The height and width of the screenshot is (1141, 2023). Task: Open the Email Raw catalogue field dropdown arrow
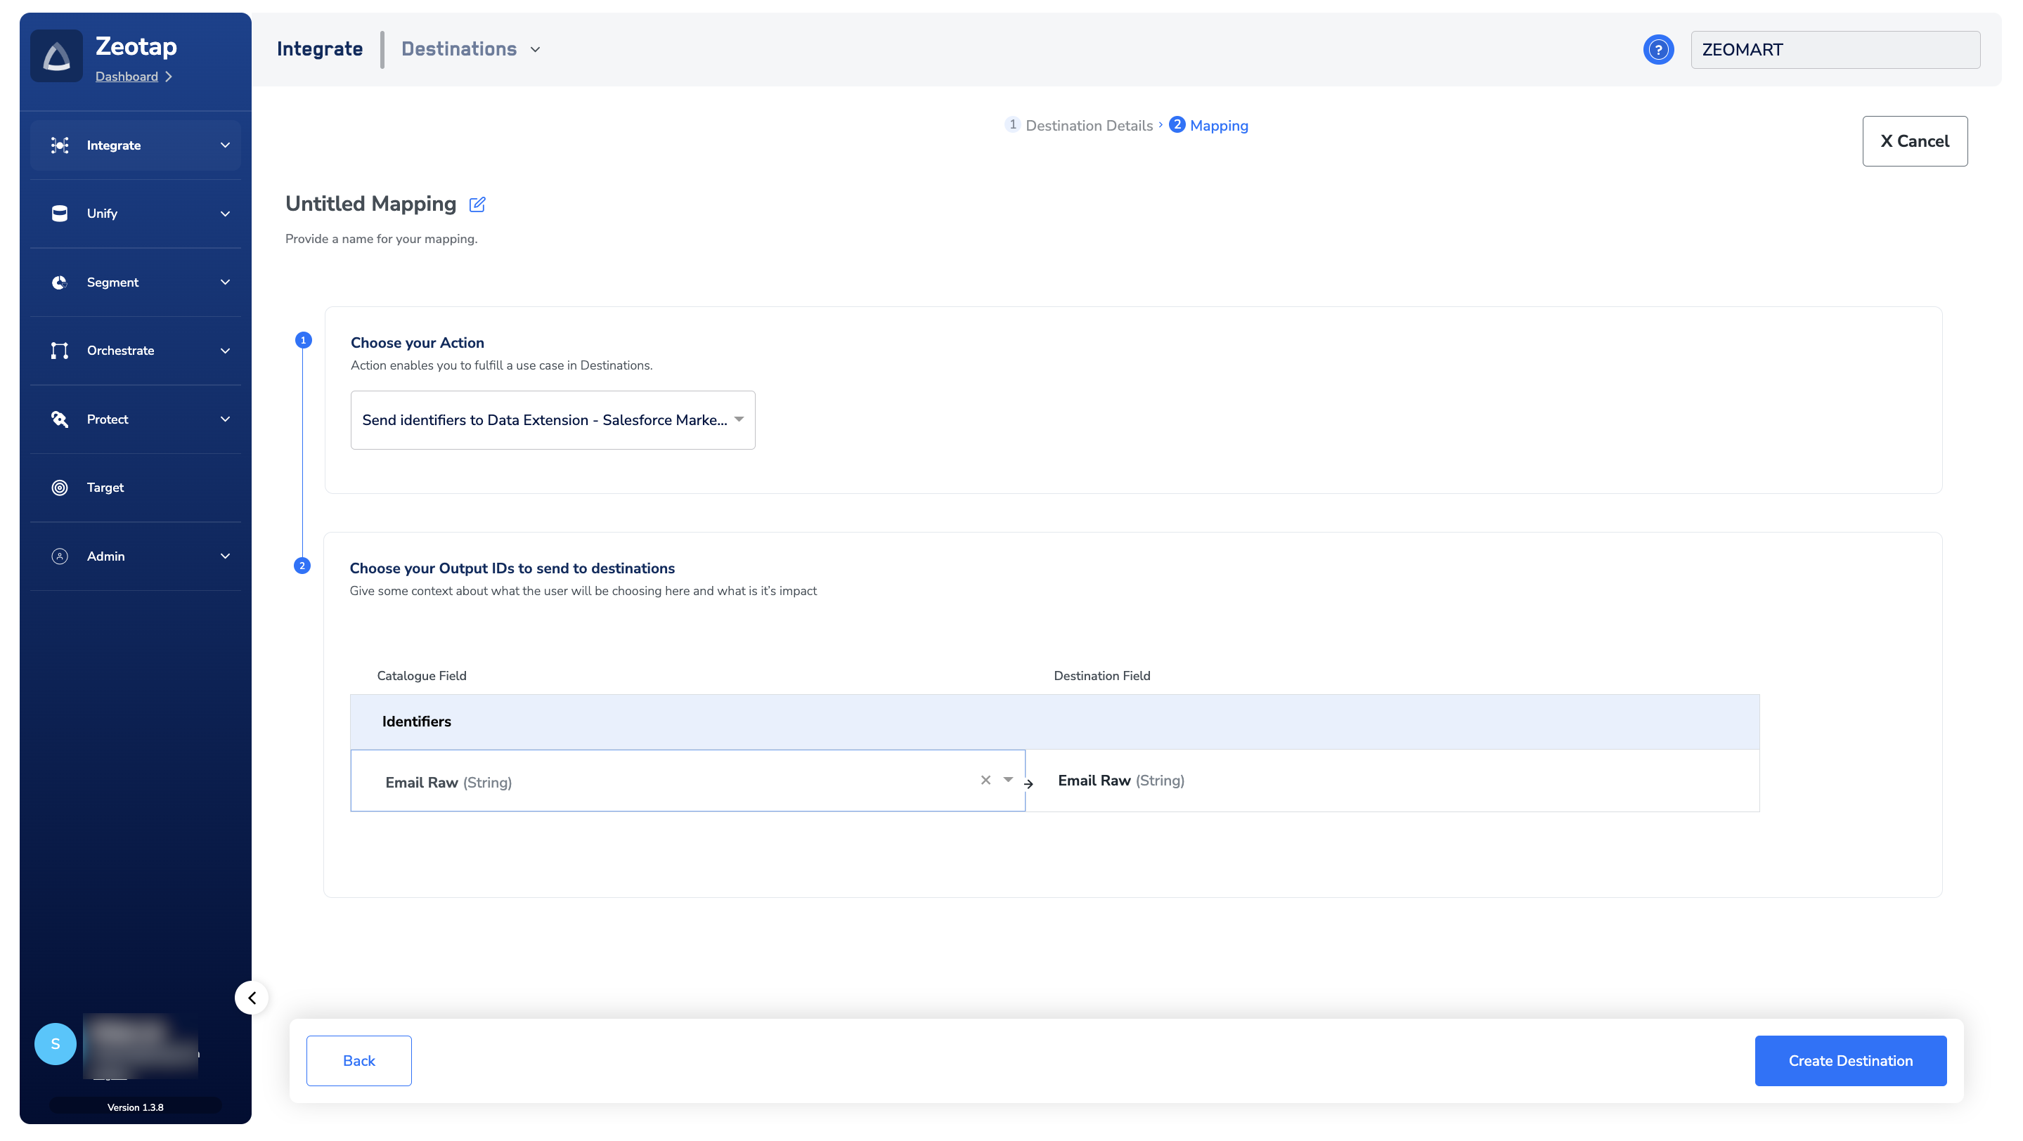pos(1007,780)
